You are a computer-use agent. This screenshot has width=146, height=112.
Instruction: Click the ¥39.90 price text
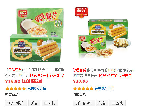[80, 81]
